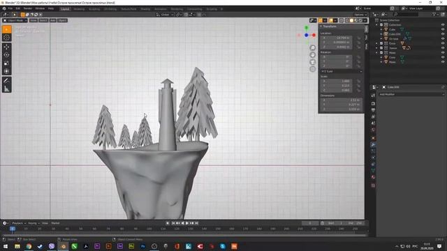Switch to rendered viewport shading
Screen dimensions: 447x251
coord(360,20)
